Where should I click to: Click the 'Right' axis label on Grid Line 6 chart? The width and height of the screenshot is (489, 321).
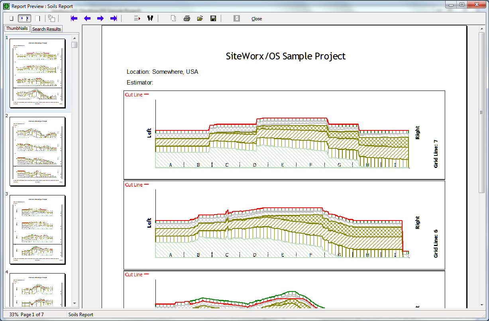[418, 223]
